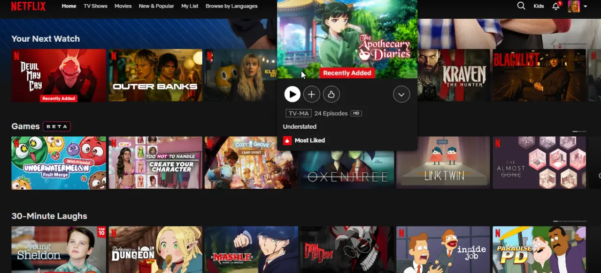Image resolution: width=601 pixels, height=273 pixels.
Task: Click 30-Minute Laughs pagination indicator
Action: click(x=570, y=221)
